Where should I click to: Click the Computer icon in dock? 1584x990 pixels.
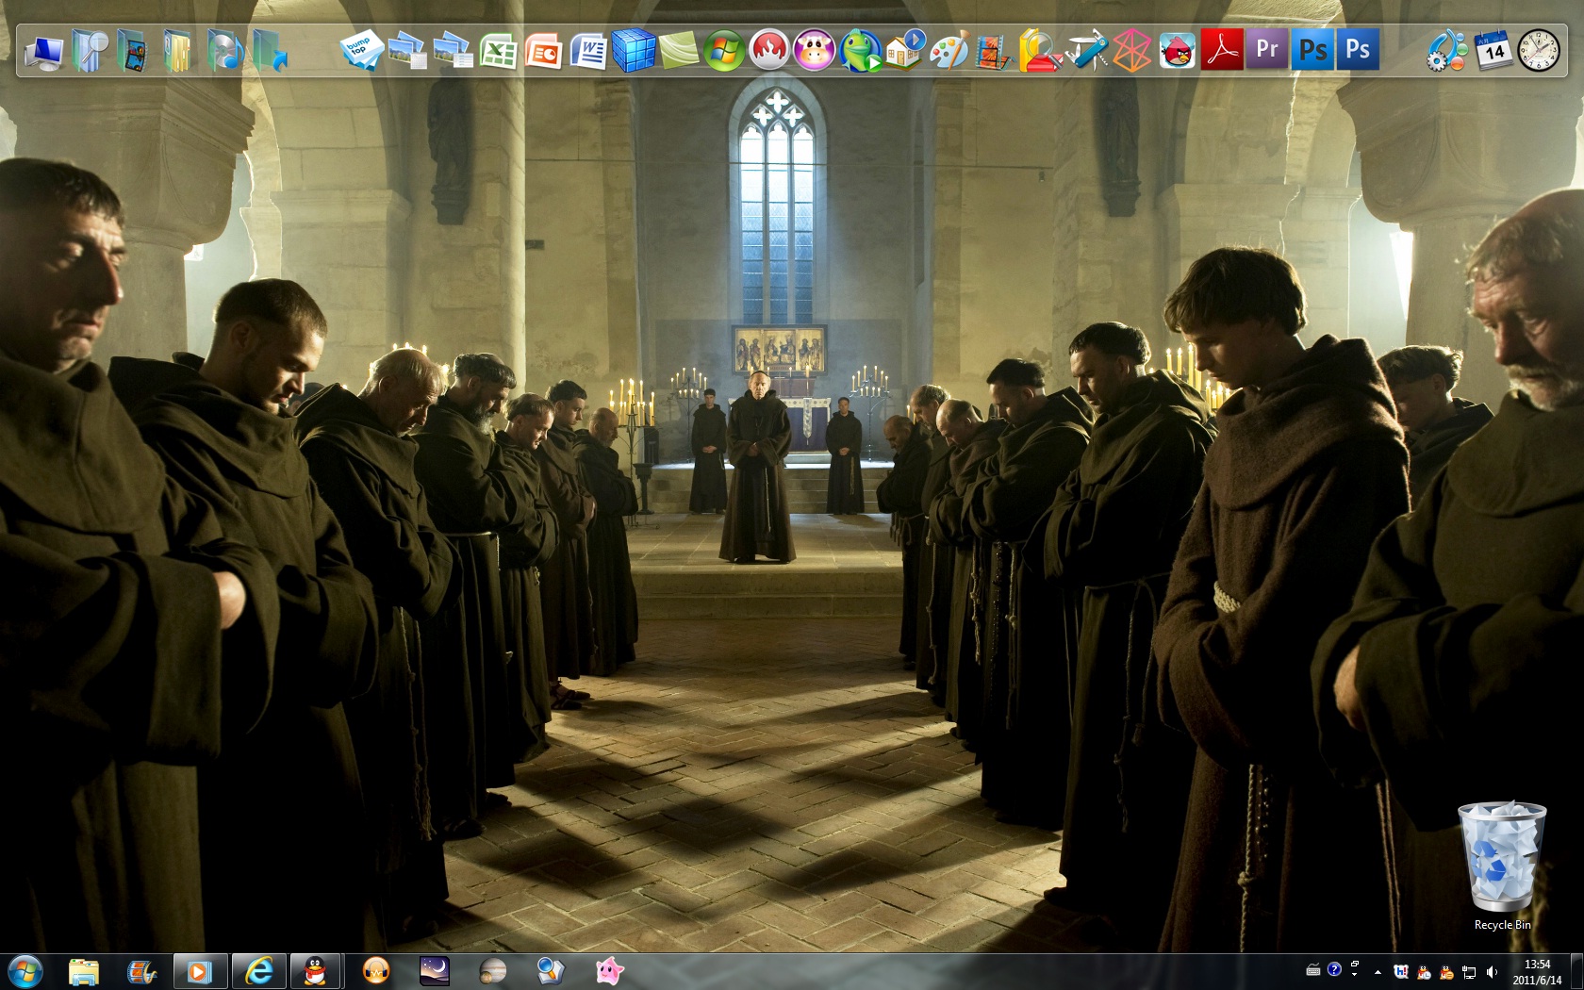click(x=43, y=52)
